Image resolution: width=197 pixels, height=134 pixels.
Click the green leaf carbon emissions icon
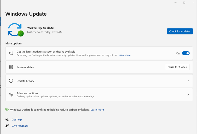[x=7, y=109]
